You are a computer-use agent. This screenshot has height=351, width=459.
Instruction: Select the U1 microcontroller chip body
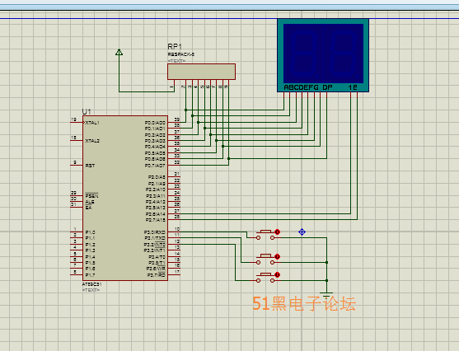(x=125, y=199)
